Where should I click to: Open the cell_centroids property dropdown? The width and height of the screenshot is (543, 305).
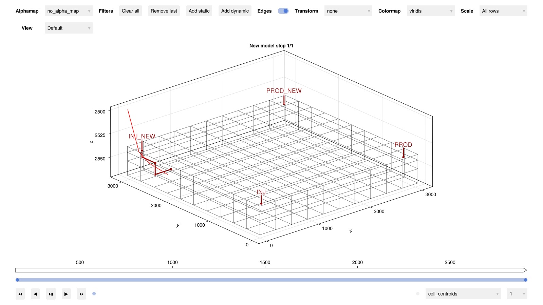pyautogui.click(x=463, y=294)
